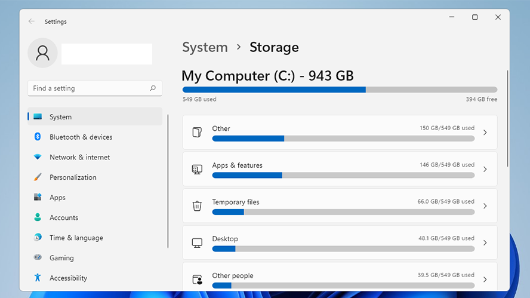Click the Personalization paintbrush icon

coord(38,177)
